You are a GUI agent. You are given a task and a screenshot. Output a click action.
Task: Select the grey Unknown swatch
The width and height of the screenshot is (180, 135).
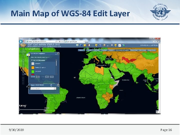click(x=33, y=63)
